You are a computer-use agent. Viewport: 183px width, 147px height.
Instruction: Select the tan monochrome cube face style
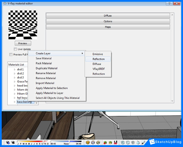98,142
